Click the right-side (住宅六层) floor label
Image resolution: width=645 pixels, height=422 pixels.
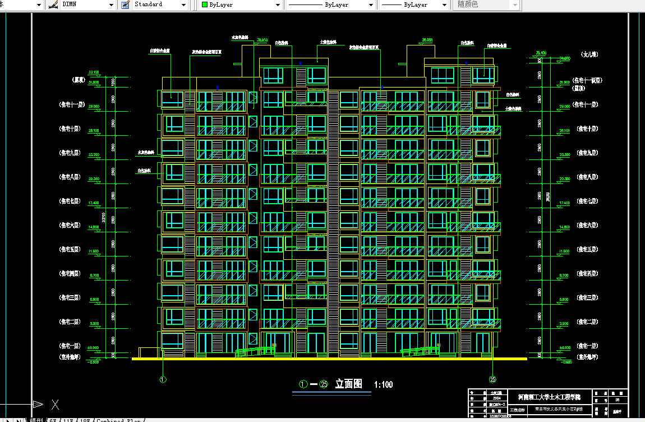point(587,225)
